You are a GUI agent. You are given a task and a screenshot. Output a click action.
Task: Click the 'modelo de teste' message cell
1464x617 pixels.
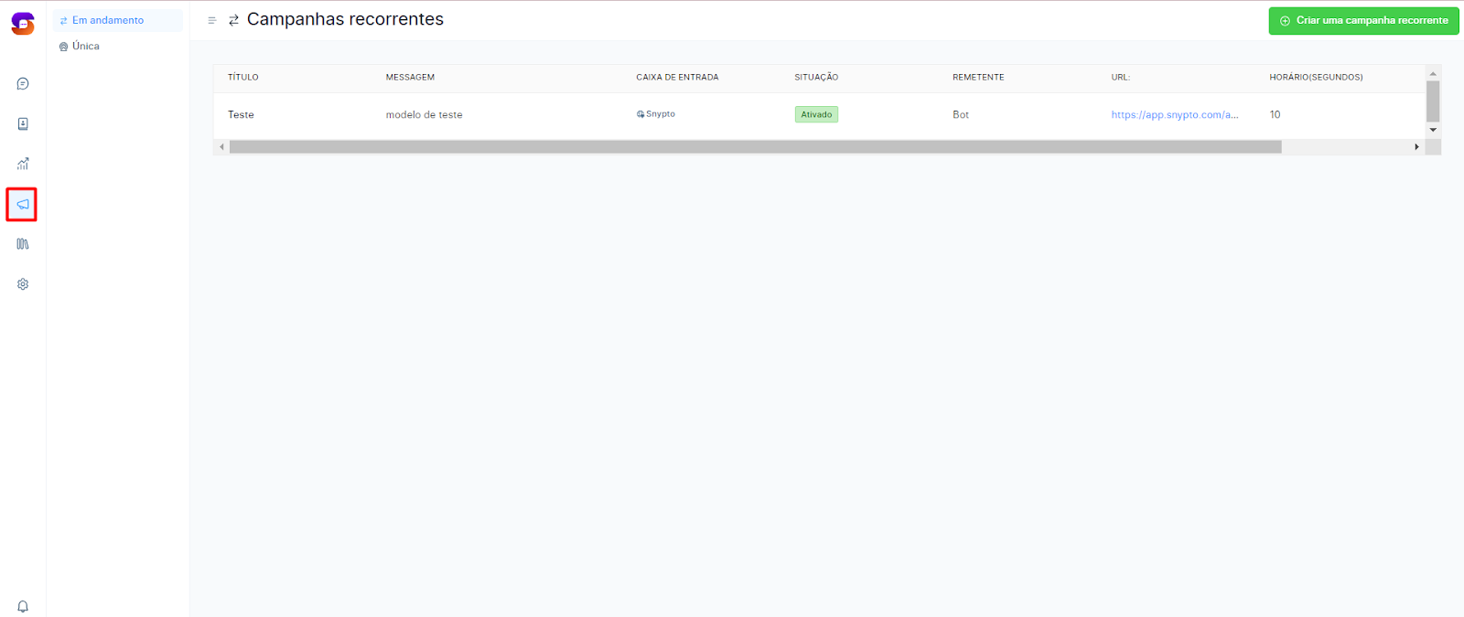[424, 114]
